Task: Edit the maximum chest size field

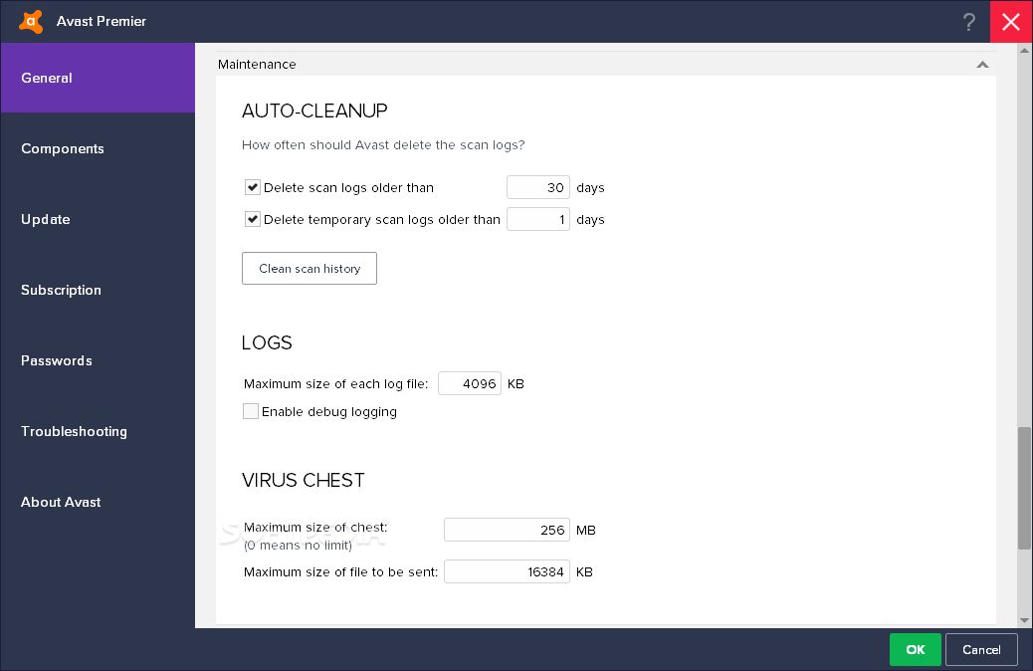Action: tap(507, 530)
